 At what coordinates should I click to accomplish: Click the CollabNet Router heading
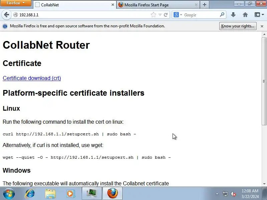pyautogui.click(x=46, y=45)
